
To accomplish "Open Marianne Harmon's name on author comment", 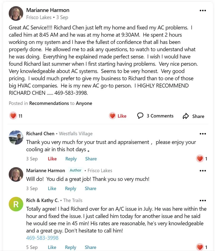I will 46,170.
